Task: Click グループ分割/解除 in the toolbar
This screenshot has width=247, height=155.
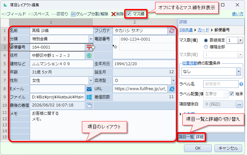Action: [x=90, y=14]
